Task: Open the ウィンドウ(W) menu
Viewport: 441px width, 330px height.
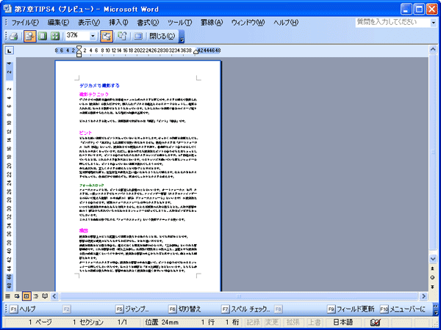Action: click(x=248, y=23)
